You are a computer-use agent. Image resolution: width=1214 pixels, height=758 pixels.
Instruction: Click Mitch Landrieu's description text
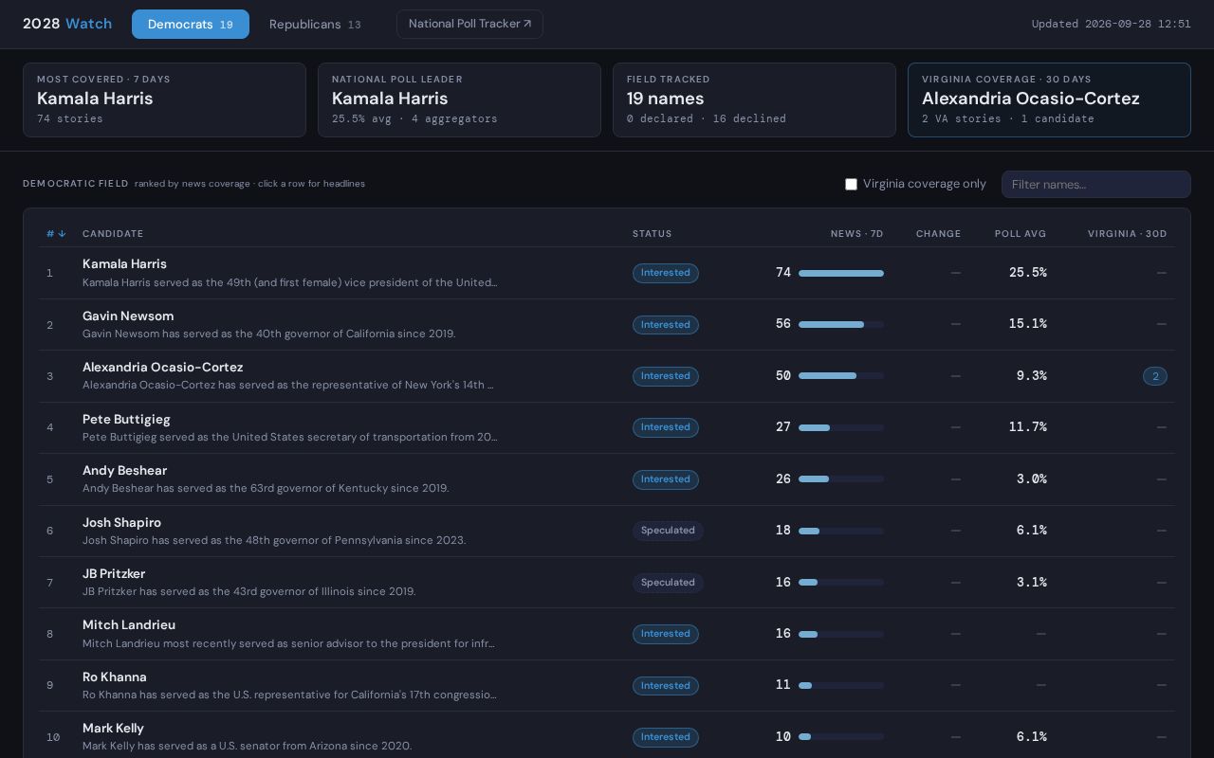coord(288,643)
